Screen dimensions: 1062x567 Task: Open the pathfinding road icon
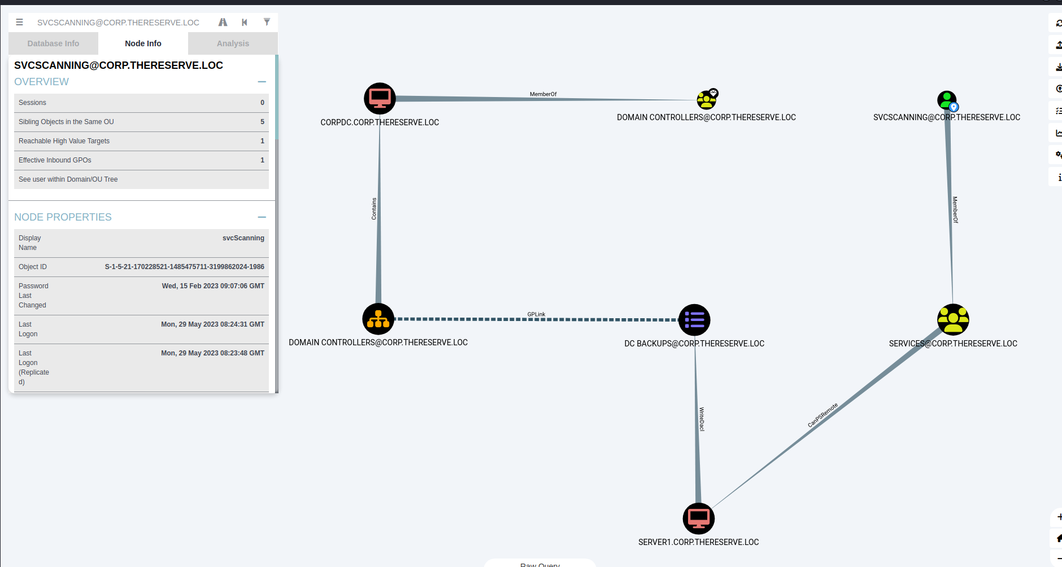223,22
